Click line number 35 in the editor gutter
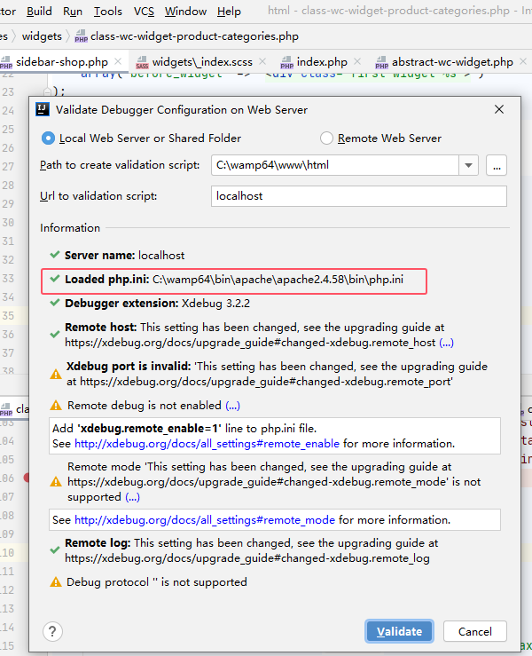 (8, 315)
